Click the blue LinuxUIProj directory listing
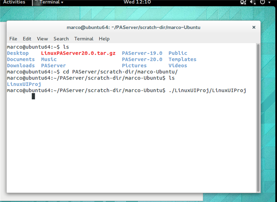The height and width of the screenshot is (202, 277). [24, 84]
